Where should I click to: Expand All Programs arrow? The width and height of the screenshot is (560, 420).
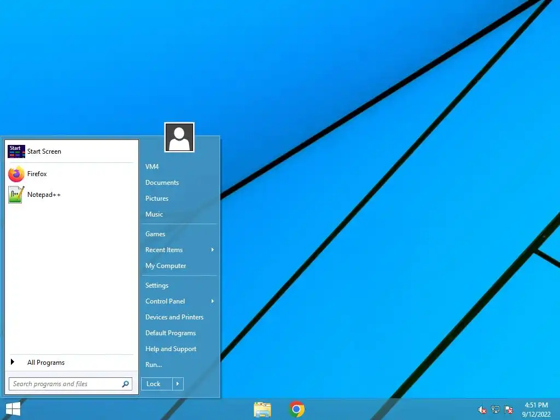pyautogui.click(x=13, y=362)
